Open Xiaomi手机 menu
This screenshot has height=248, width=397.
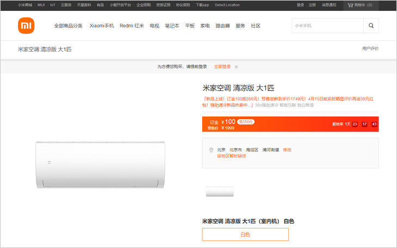coord(102,26)
